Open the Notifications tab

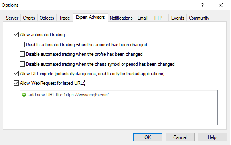(121, 18)
